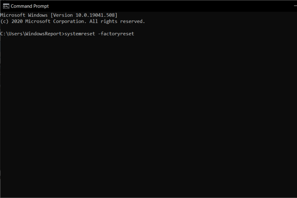Place cursor after the typed -factoryreset command
Viewport: 297px width, 198px height.
pos(135,34)
